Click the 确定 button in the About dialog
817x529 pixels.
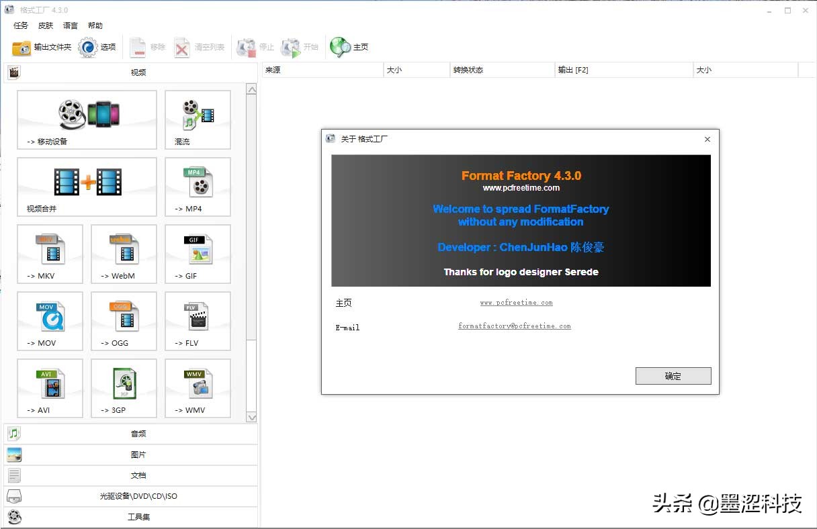coord(673,375)
